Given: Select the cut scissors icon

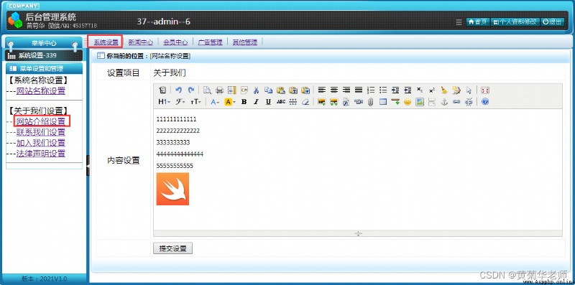Looking at the screenshot, I should (257, 90).
